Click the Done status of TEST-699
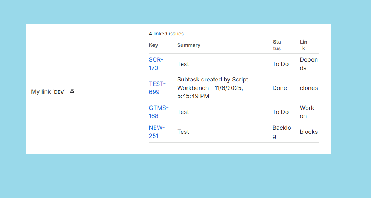Viewport: 371px width, 198px height. tap(280, 88)
